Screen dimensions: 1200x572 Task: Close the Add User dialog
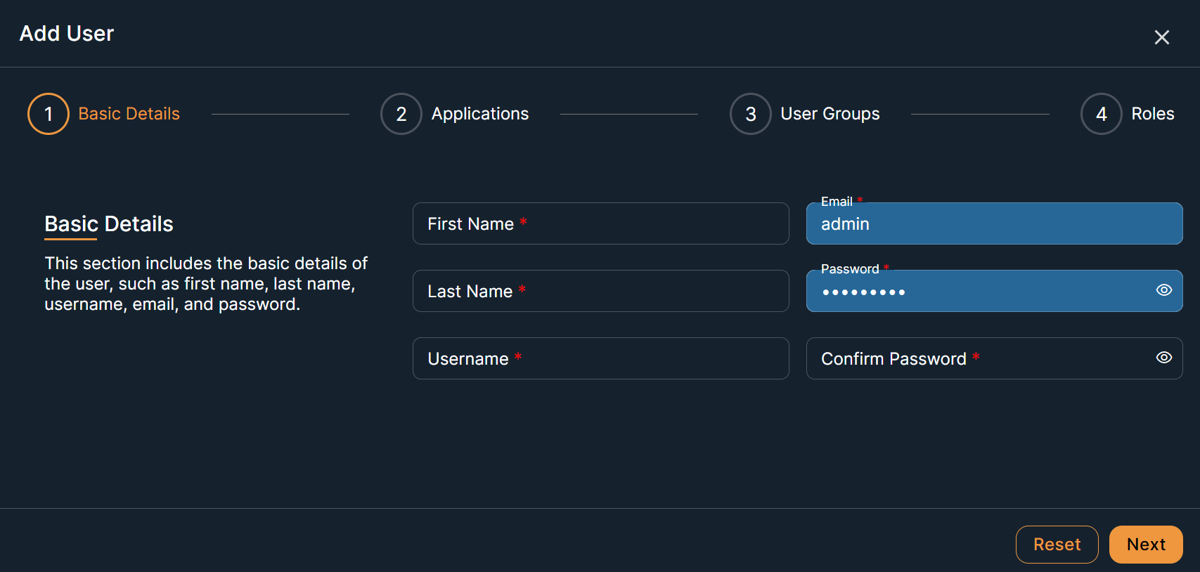pos(1161,37)
